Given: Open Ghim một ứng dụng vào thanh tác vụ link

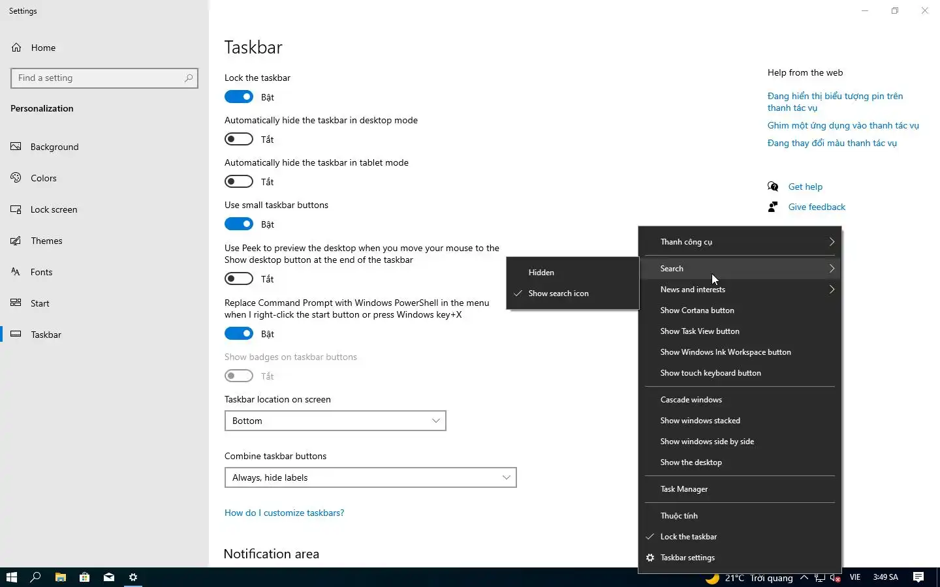Looking at the screenshot, I should [x=843, y=125].
